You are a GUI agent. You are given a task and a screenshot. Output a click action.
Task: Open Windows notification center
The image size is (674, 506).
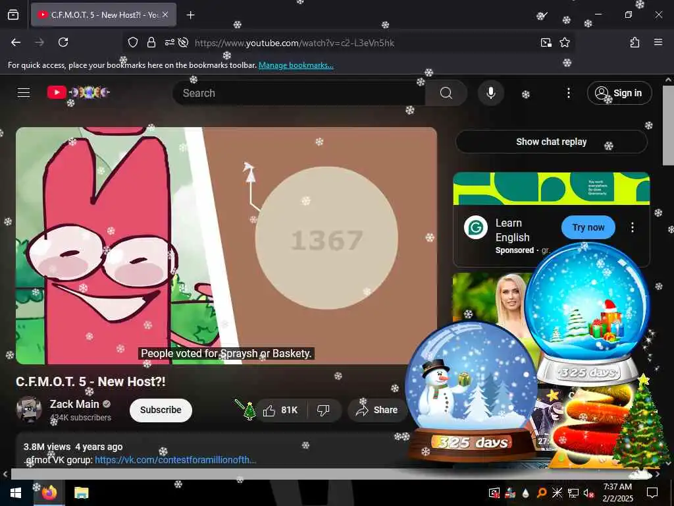click(652, 493)
